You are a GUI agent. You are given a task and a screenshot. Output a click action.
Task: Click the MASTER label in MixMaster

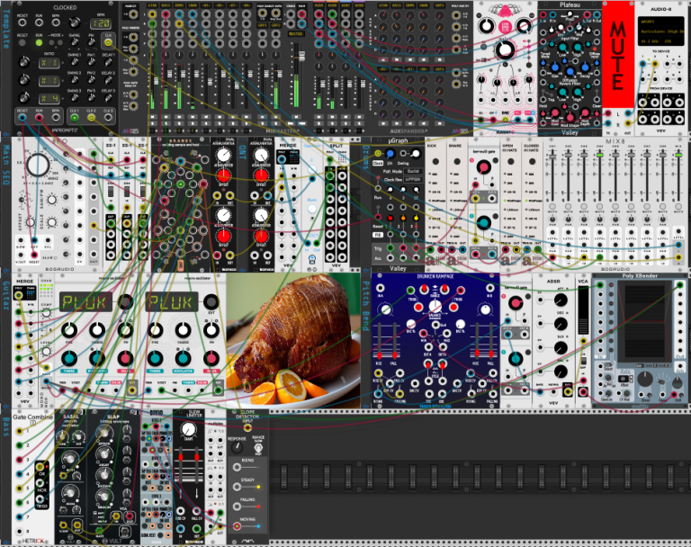[x=295, y=33]
